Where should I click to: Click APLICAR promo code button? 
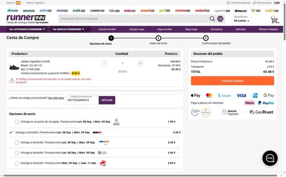tap(107, 100)
